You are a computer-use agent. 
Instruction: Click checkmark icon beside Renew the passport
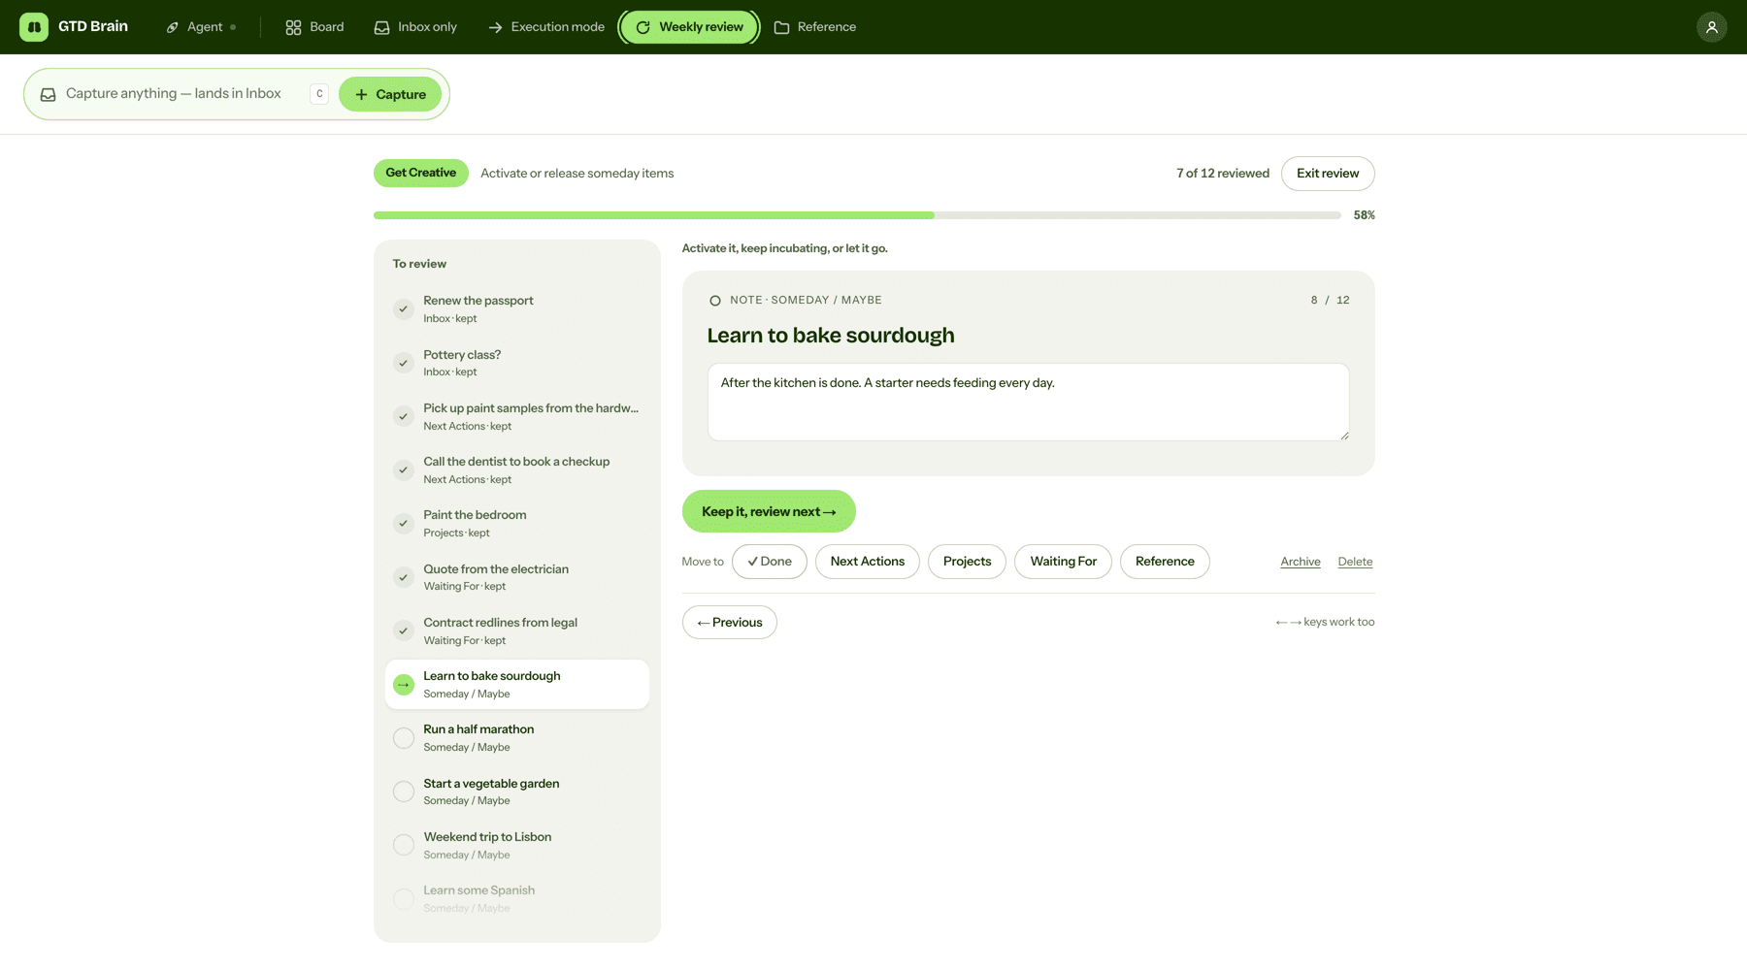tap(404, 309)
